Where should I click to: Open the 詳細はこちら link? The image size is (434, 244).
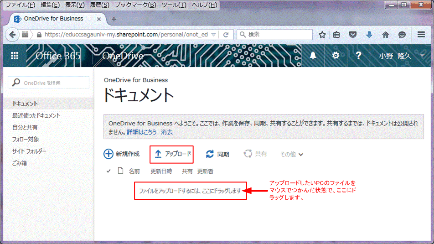click(x=142, y=132)
